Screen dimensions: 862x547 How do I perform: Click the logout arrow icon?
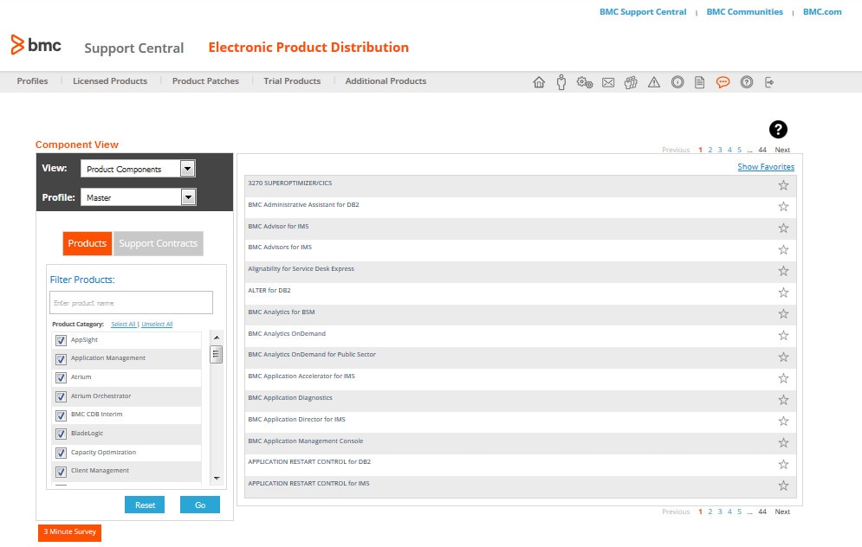coord(768,82)
